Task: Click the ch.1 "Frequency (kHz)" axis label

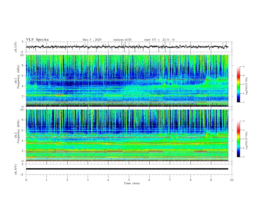Action: 18,77
